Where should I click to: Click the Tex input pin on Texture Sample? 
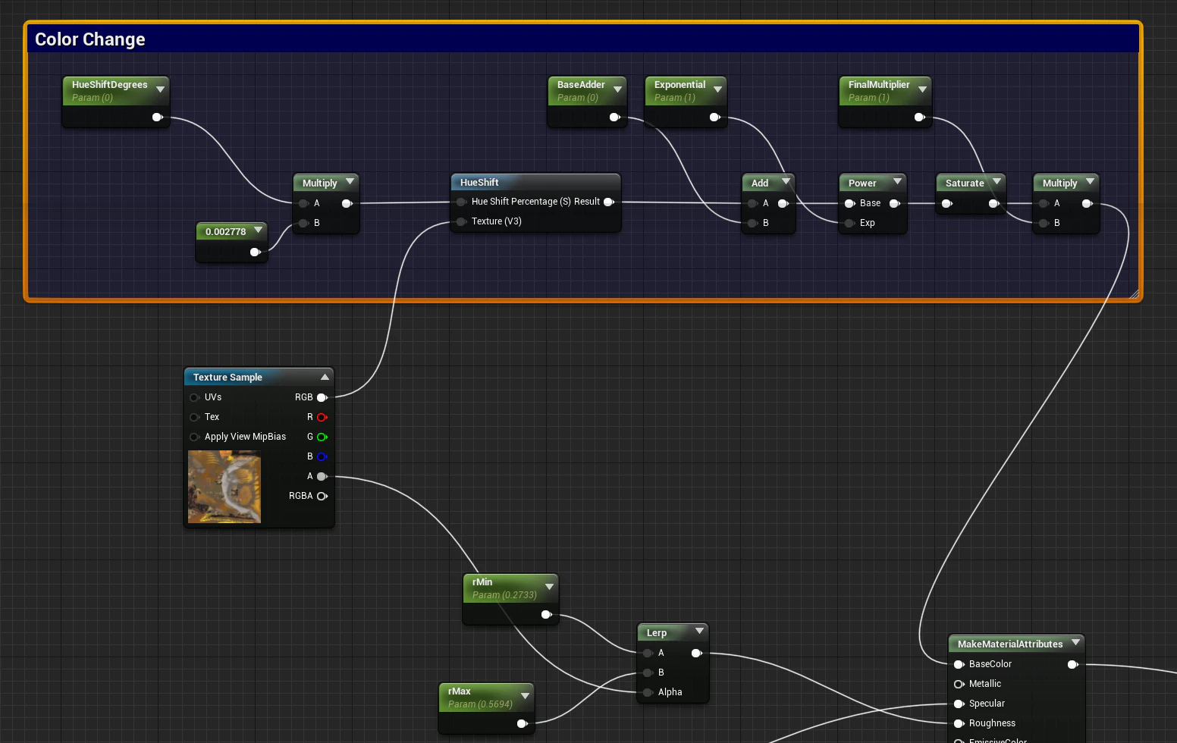(x=194, y=417)
